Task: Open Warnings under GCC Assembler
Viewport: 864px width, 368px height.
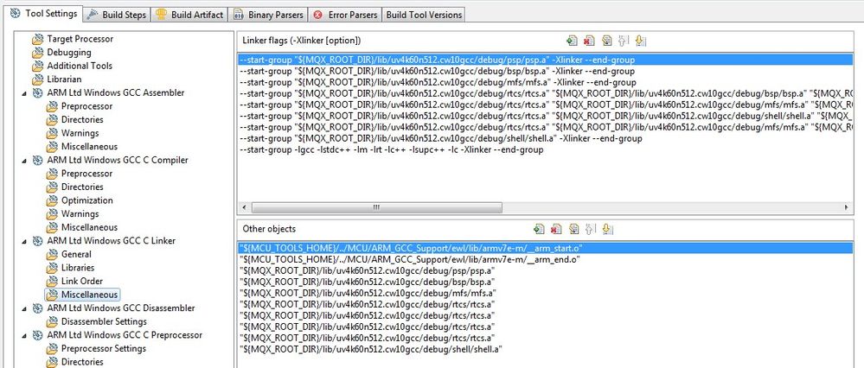Action: coord(80,133)
